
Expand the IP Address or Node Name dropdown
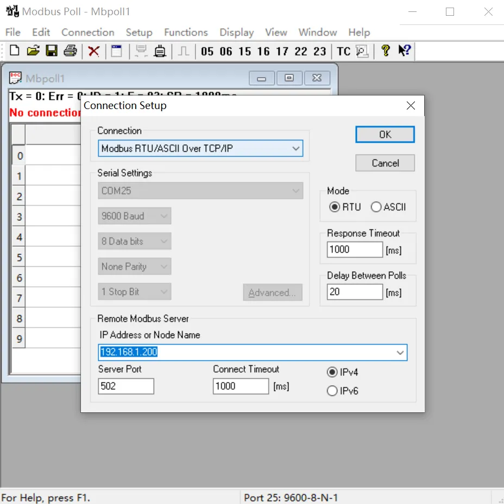click(x=400, y=353)
